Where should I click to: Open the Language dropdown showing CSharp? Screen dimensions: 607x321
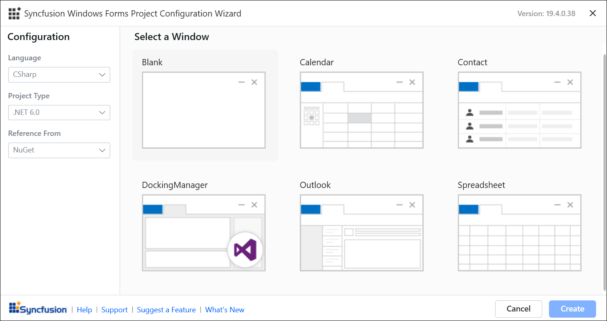59,75
